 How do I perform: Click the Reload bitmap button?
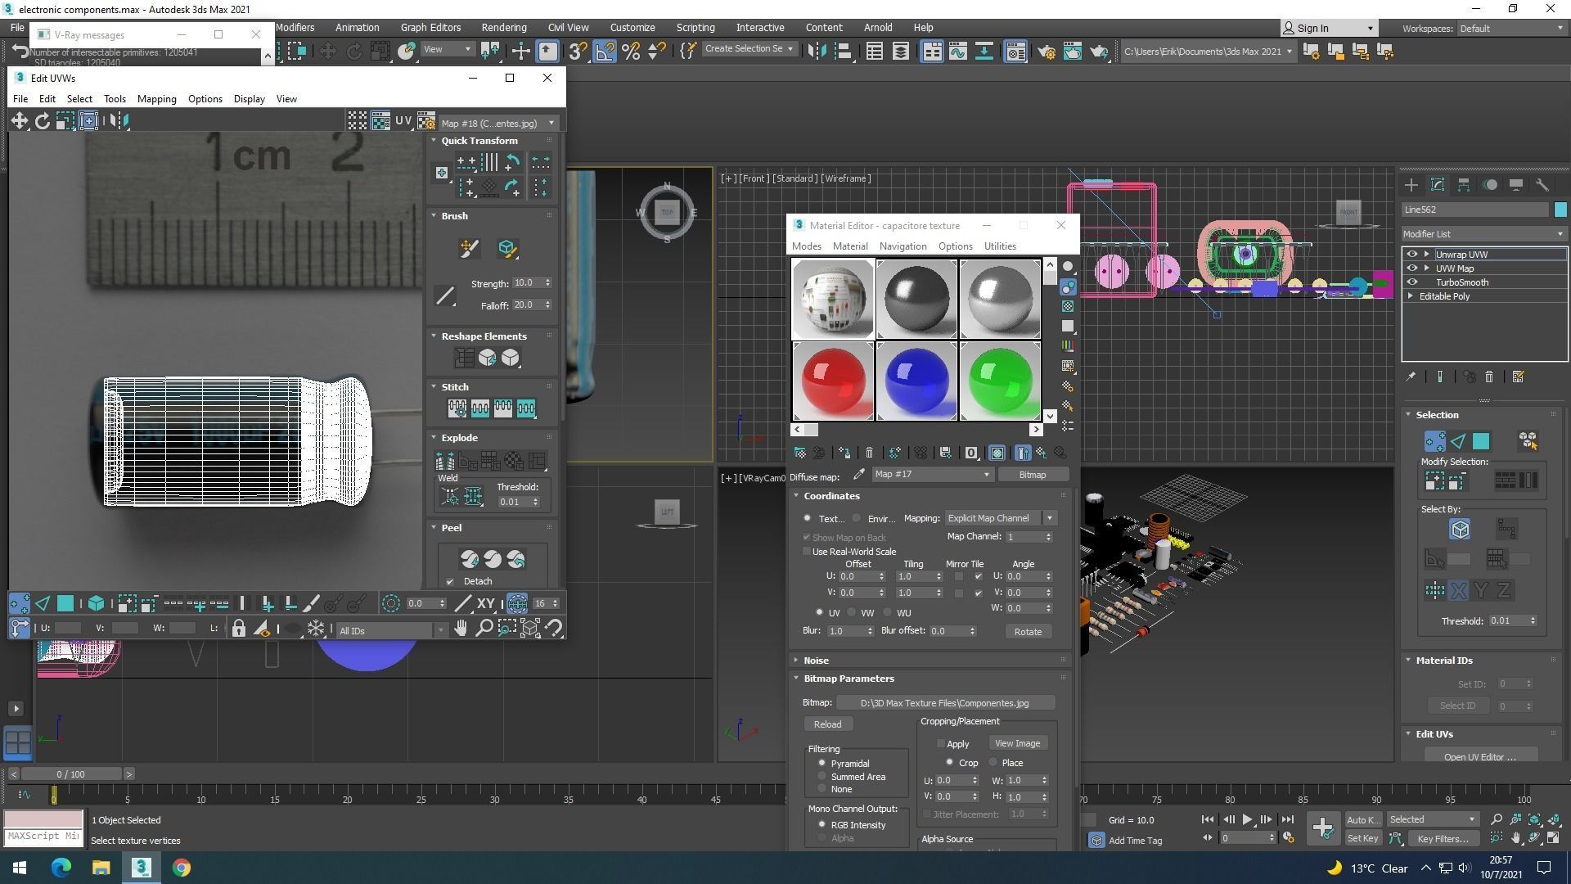(x=827, y=724)
